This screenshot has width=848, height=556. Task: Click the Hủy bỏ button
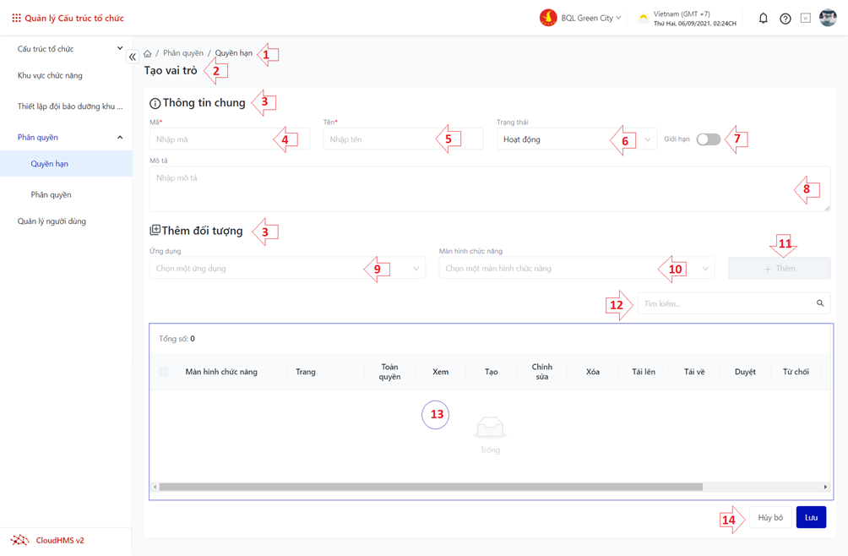(x=770, y=517)
